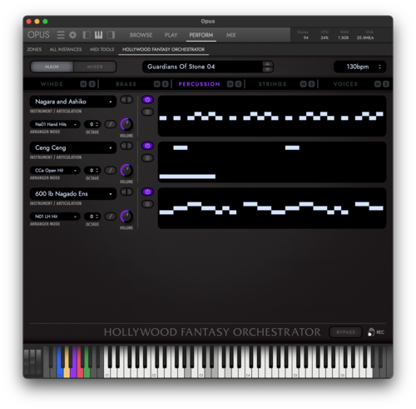The height and width of the screenshot is (409, 416).
Task: Solo the Percussion section
Action: coord(238,84)
